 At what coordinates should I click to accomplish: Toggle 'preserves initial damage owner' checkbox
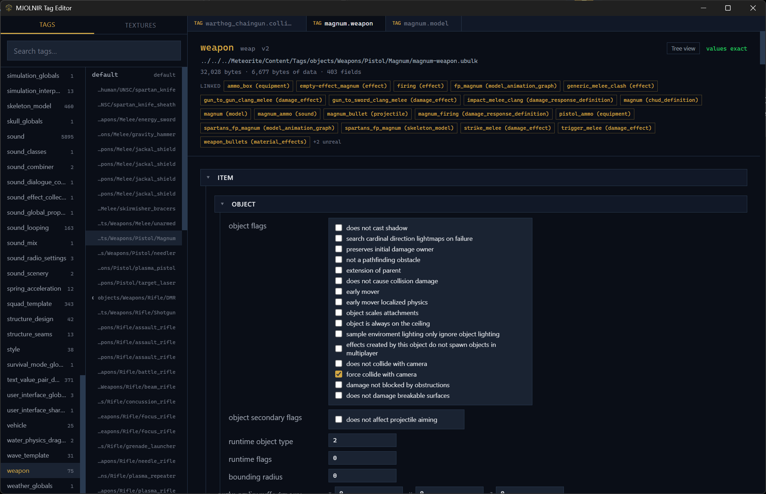click(339, 249)
